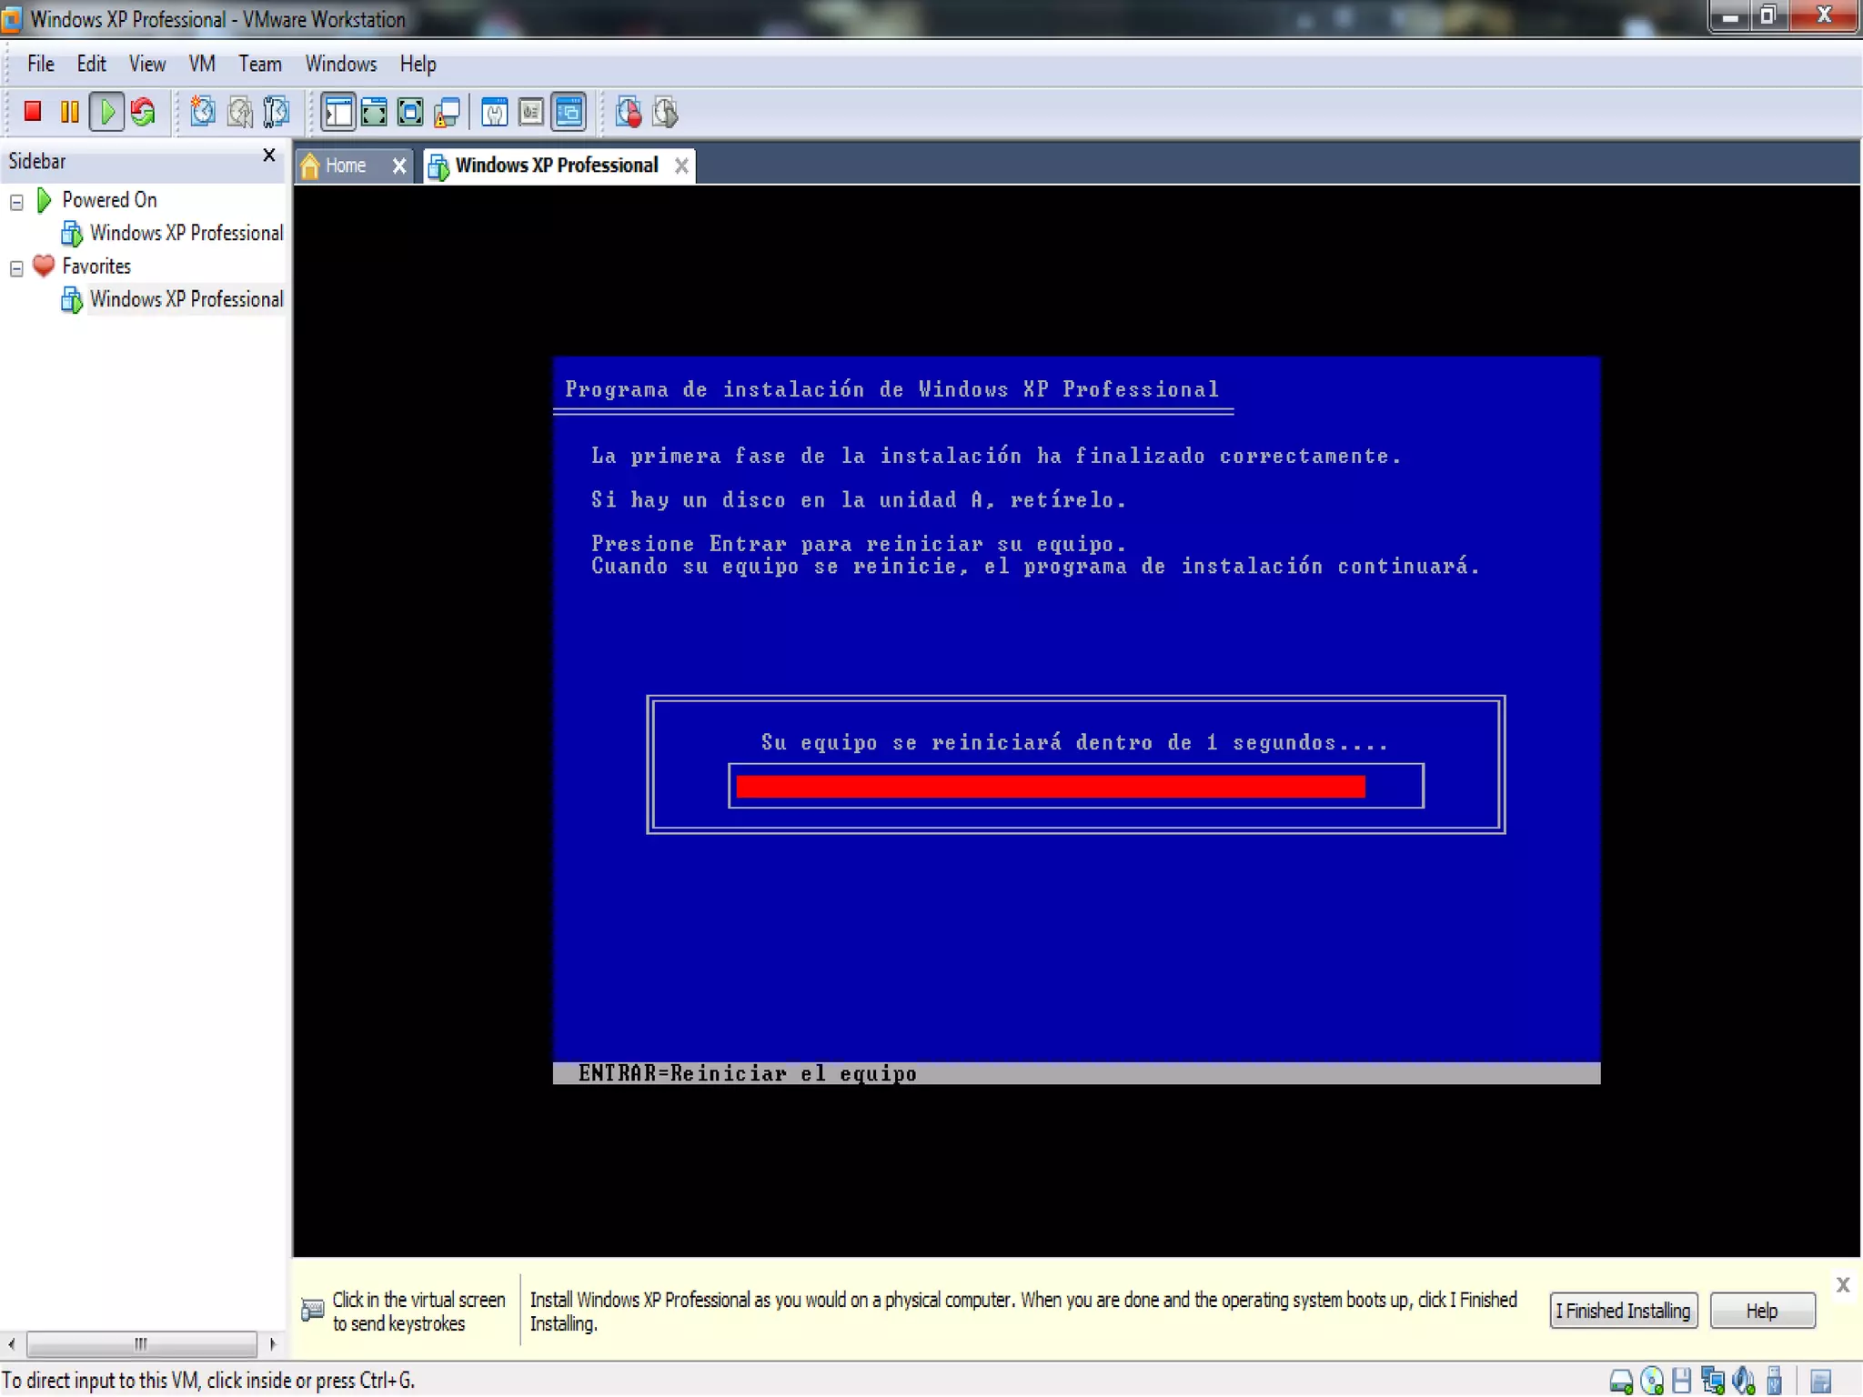The height and width of the screenshot is (1397, 1863).
Task: Toggle the console view toolbar button
Action: click(x=569, y=112)
